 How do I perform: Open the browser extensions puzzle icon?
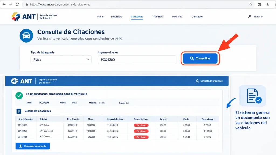(x=260, y=5)
